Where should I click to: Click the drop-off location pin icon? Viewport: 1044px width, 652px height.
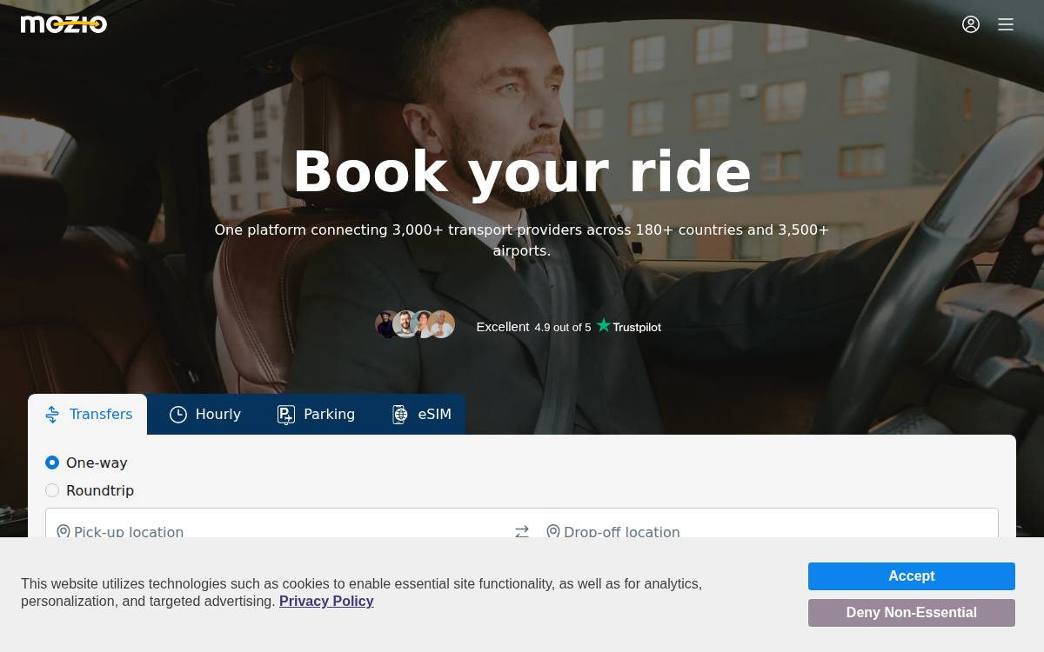coord(553,531)
